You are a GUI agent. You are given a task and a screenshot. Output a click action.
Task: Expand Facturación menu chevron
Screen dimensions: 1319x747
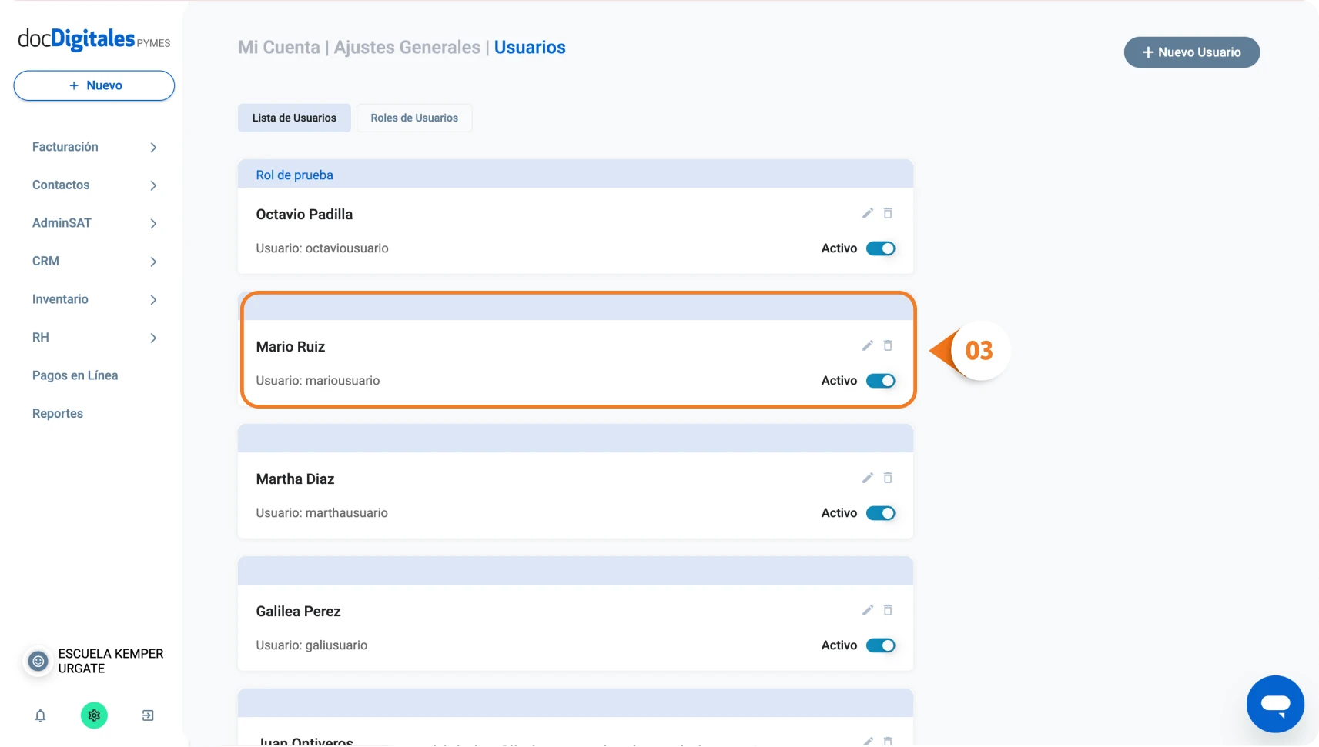(153, 147)
